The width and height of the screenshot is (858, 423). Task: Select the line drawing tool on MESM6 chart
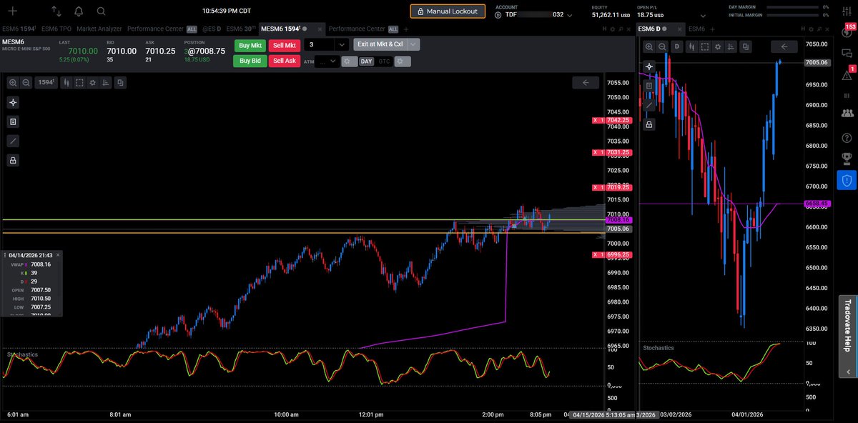pyautogui.click(x=13, y=141)
